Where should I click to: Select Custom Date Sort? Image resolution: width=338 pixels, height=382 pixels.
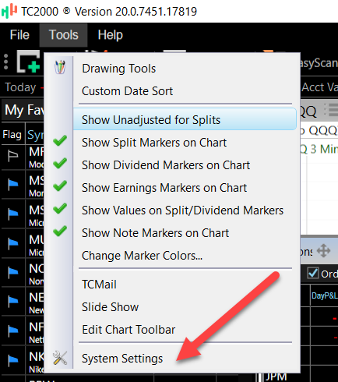tap(127, 91)
